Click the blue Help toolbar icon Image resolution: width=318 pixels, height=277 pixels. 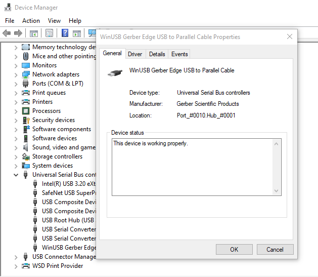(65, 33)
